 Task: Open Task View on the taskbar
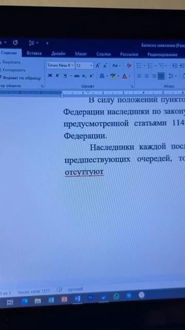10,302
